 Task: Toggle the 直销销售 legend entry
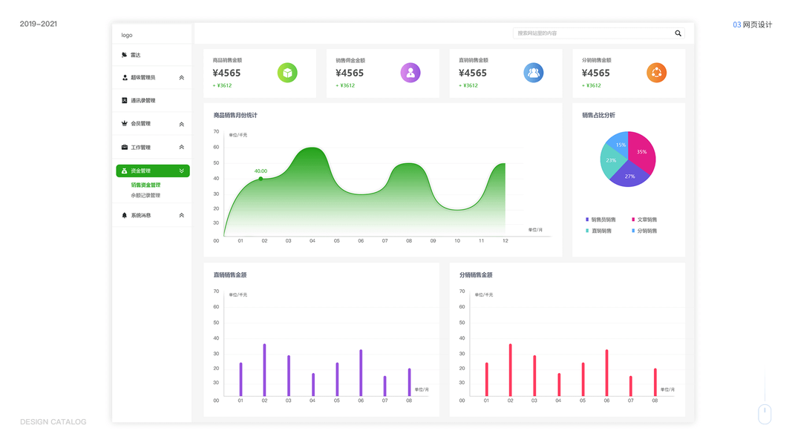598,231
